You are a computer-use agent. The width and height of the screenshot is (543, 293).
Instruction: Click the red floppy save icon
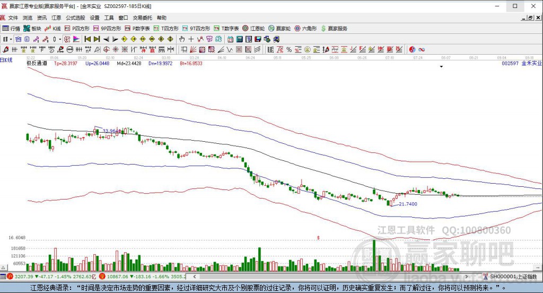tap(258, 39)
